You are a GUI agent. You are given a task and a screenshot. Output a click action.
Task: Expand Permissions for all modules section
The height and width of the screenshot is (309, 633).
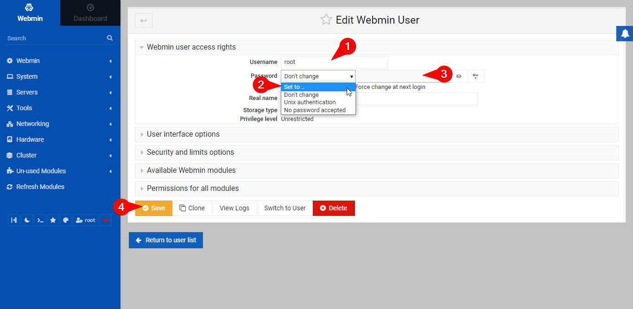[377, 189]
